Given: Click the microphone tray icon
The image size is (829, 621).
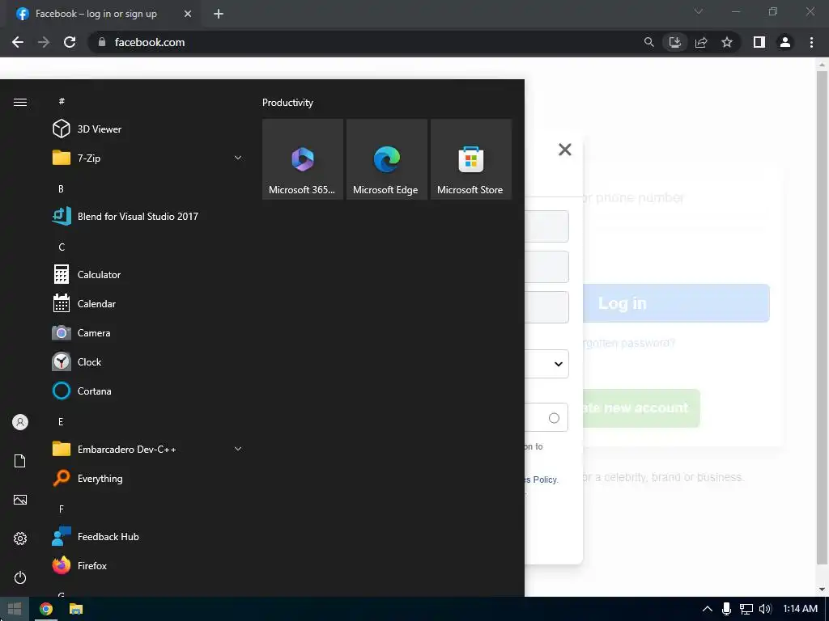Looking at the screenshot, I should pyautogui.click(x=726, y=609).
